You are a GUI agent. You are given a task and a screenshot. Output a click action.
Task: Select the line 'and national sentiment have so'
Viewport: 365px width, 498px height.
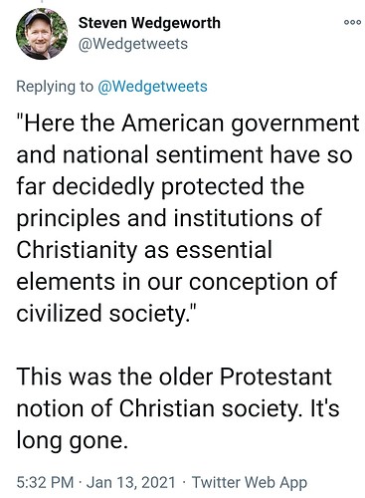184,155
